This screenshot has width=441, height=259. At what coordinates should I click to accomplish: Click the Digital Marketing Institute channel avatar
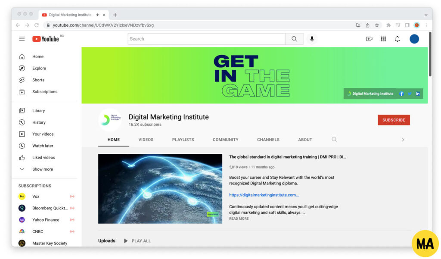(x=110, y=120)
